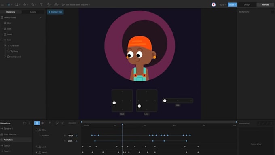275x155 pixels.
Task: Select Character group in hierarchy
Action: coord(15,46)
